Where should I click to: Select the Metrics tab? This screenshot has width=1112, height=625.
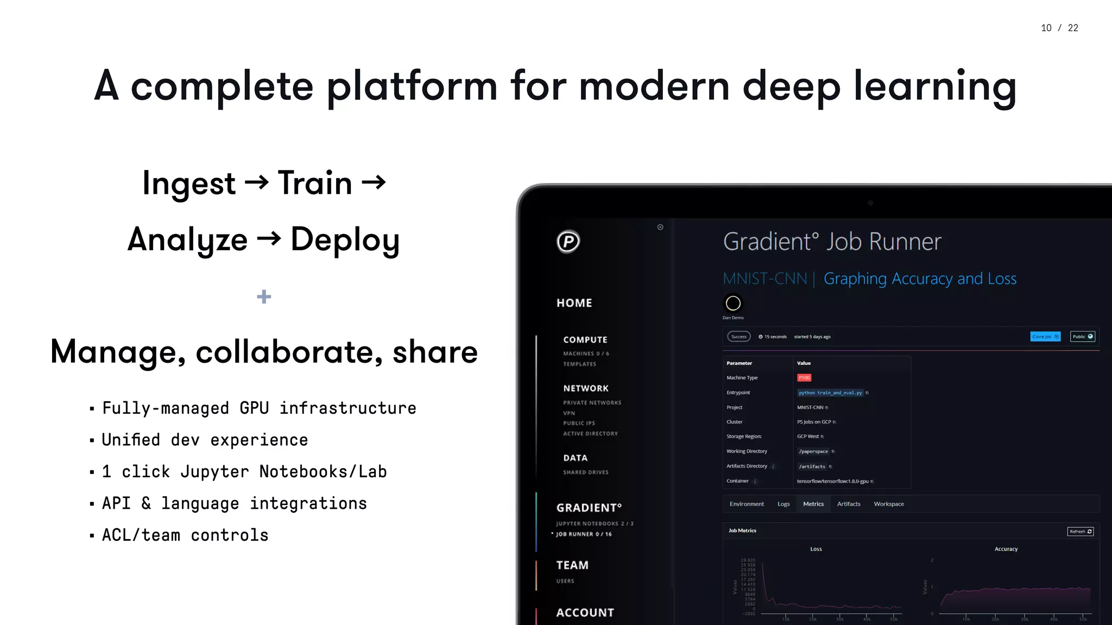813,504
